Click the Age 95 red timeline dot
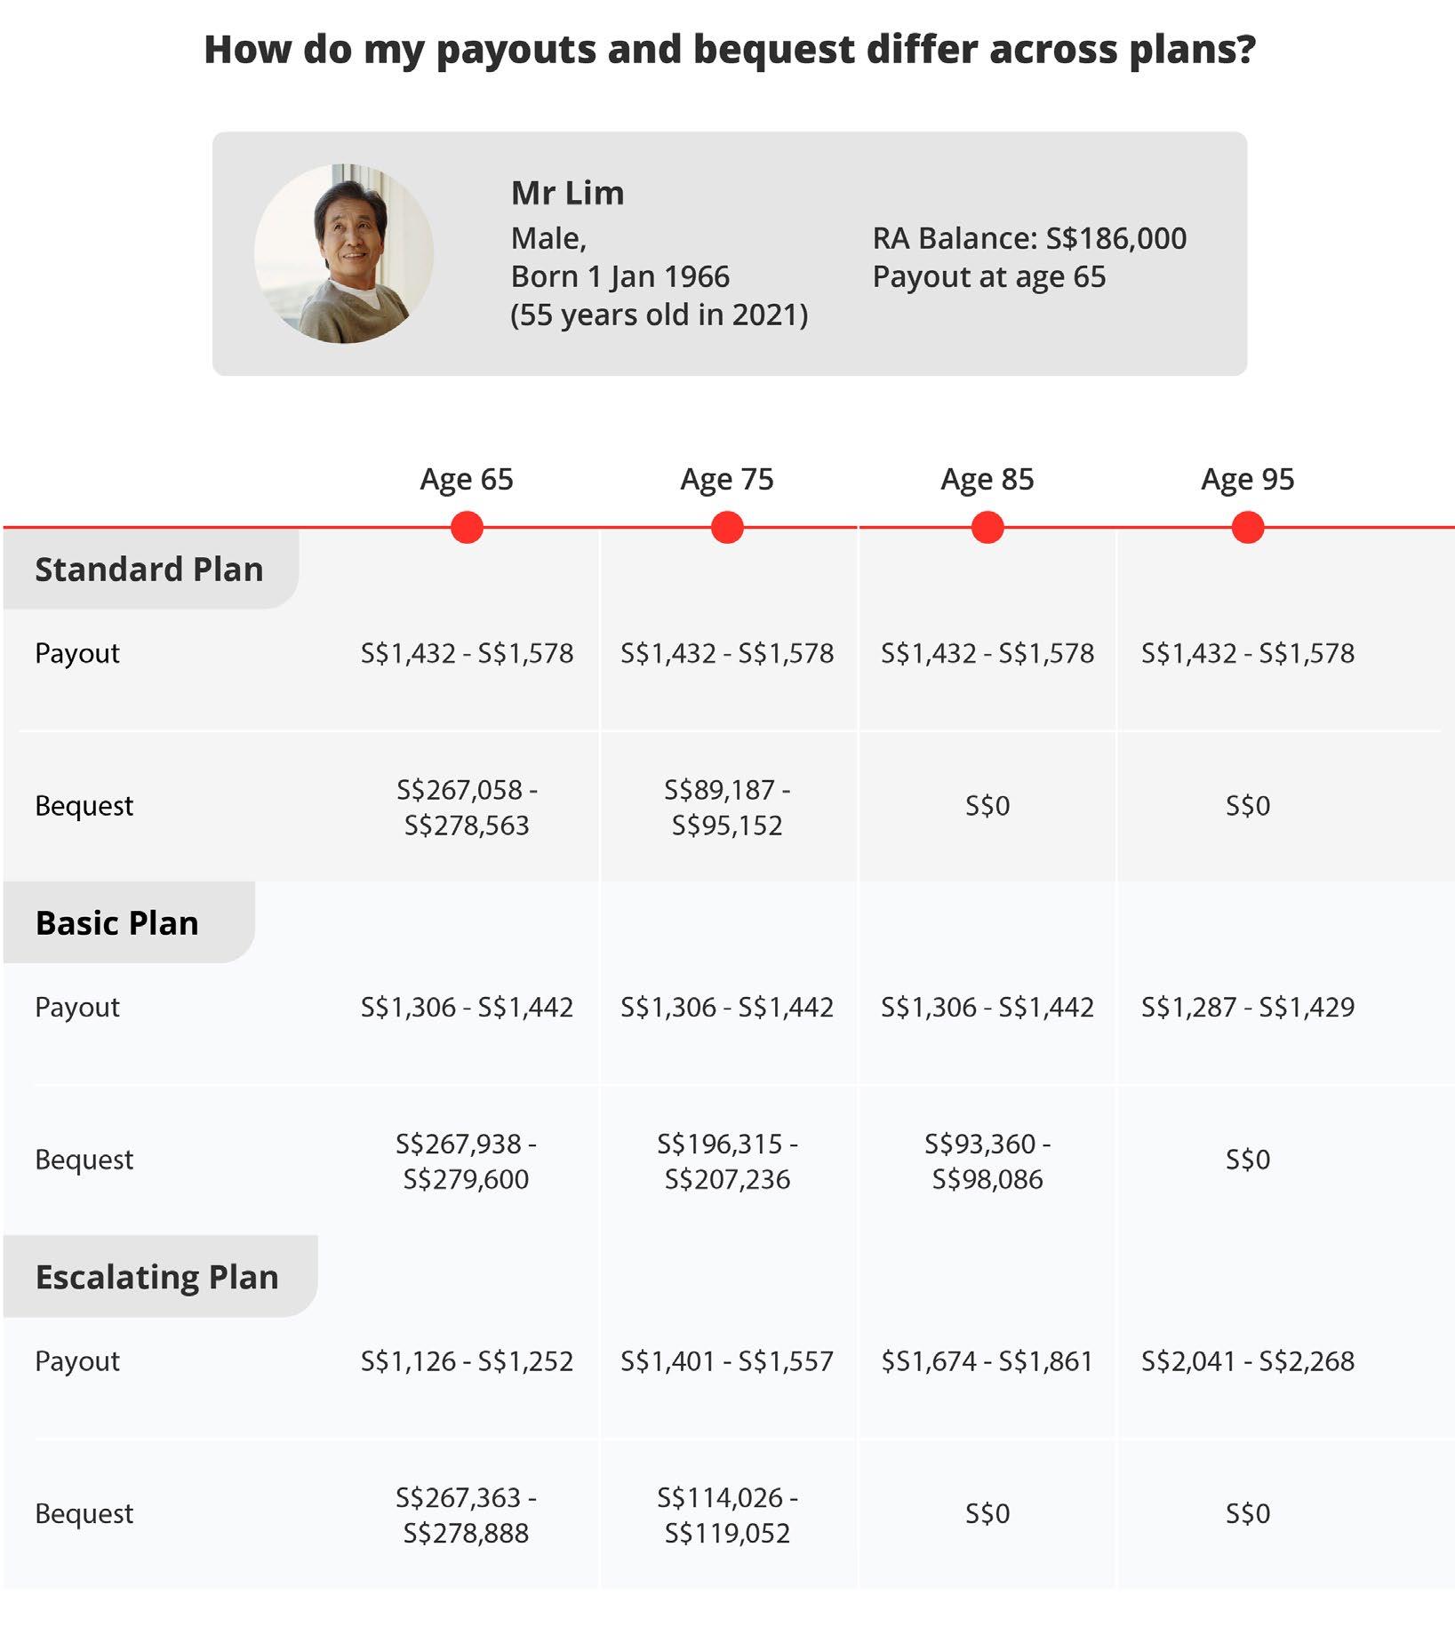 tap(1248, 527)
